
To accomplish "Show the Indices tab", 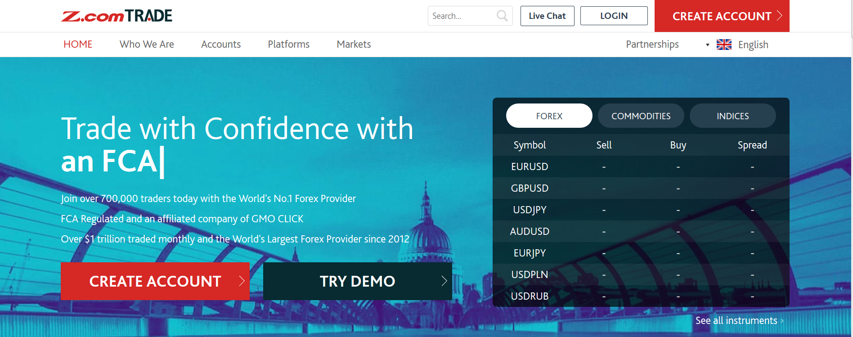I will point(732,116).
